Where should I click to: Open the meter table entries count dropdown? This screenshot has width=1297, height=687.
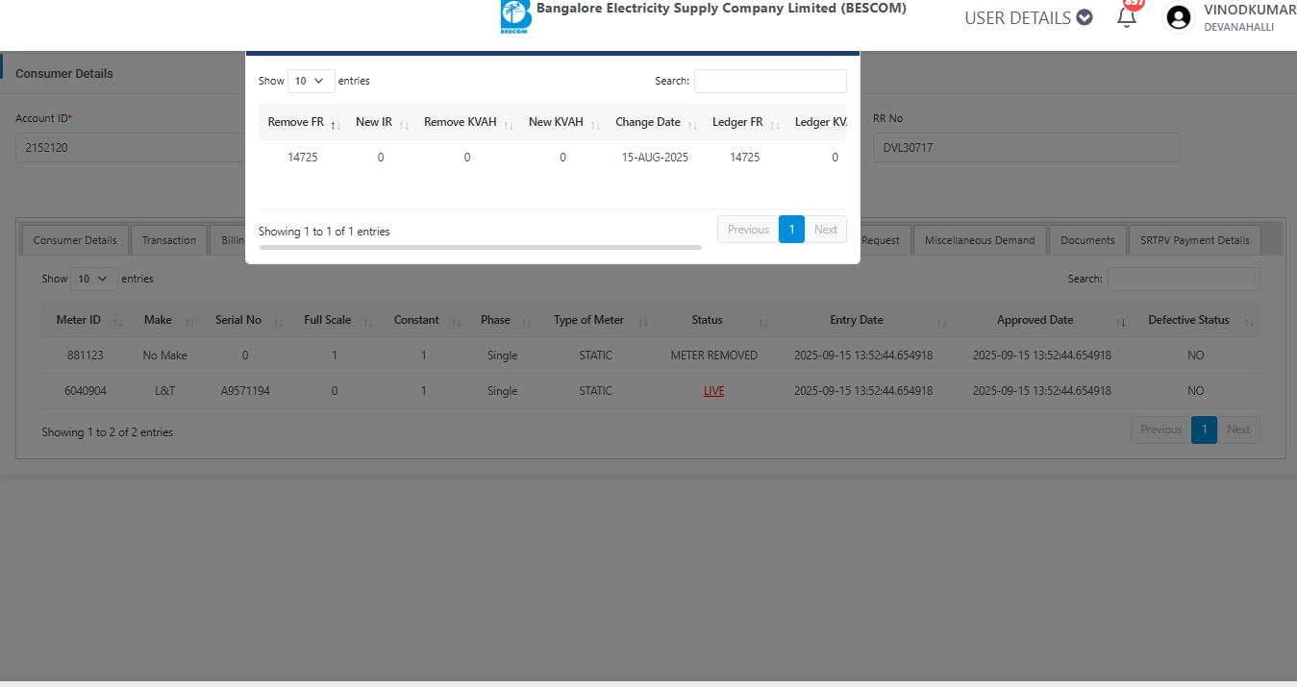tap(94, 279)
